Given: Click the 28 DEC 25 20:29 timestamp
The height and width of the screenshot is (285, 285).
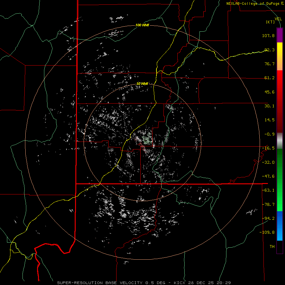Looking at the screenshot, I should [209, 283].
